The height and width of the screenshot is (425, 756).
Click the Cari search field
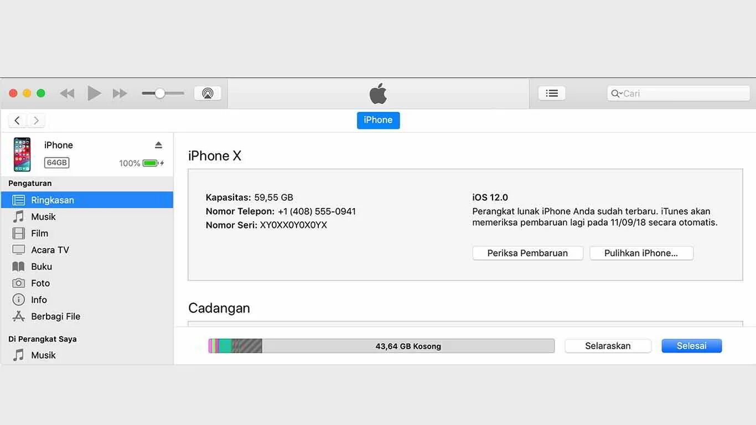(x=679, y=94)
